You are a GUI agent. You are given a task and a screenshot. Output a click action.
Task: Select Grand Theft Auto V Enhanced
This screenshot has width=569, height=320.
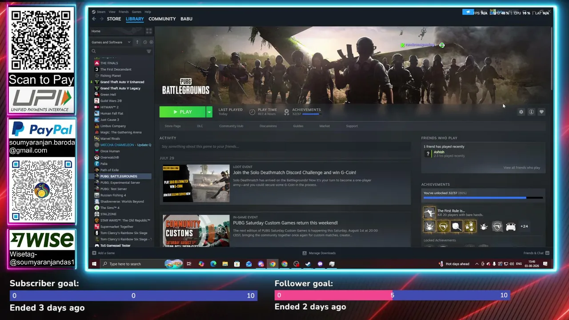click(x=122, y=82)
